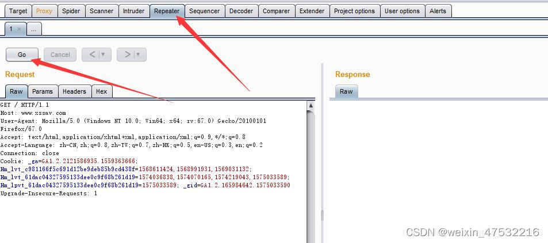The image size is (548, 243).
Task: Click the User-Agent header line
Action: click(133, 121)
